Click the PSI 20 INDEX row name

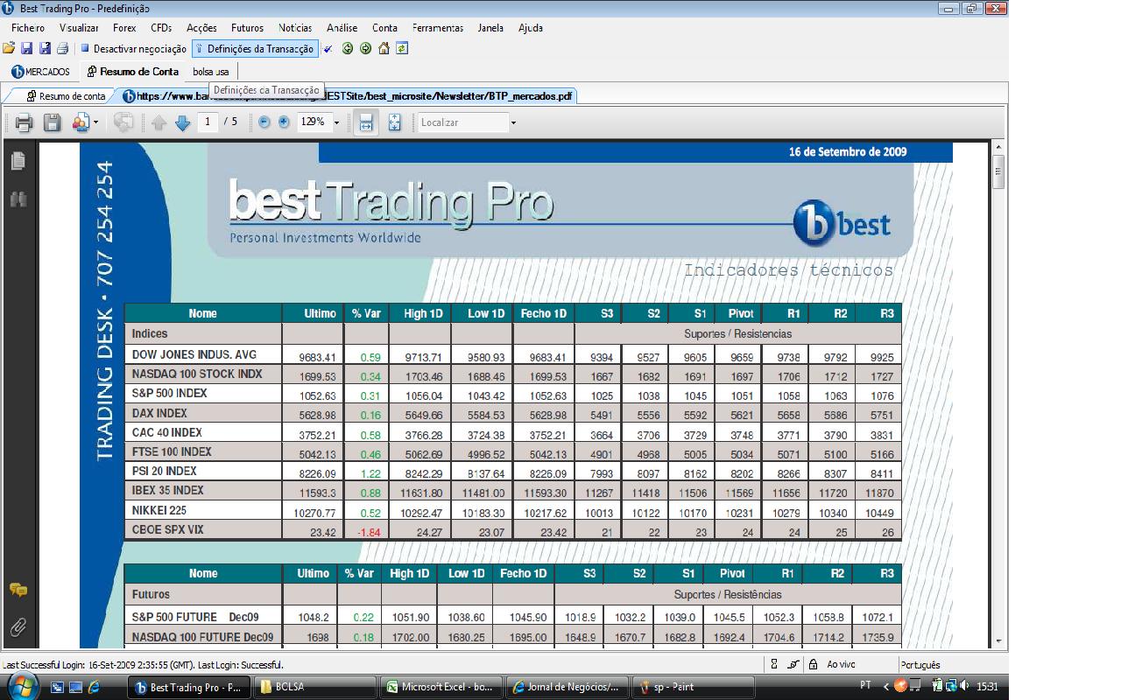coord(165,471)
